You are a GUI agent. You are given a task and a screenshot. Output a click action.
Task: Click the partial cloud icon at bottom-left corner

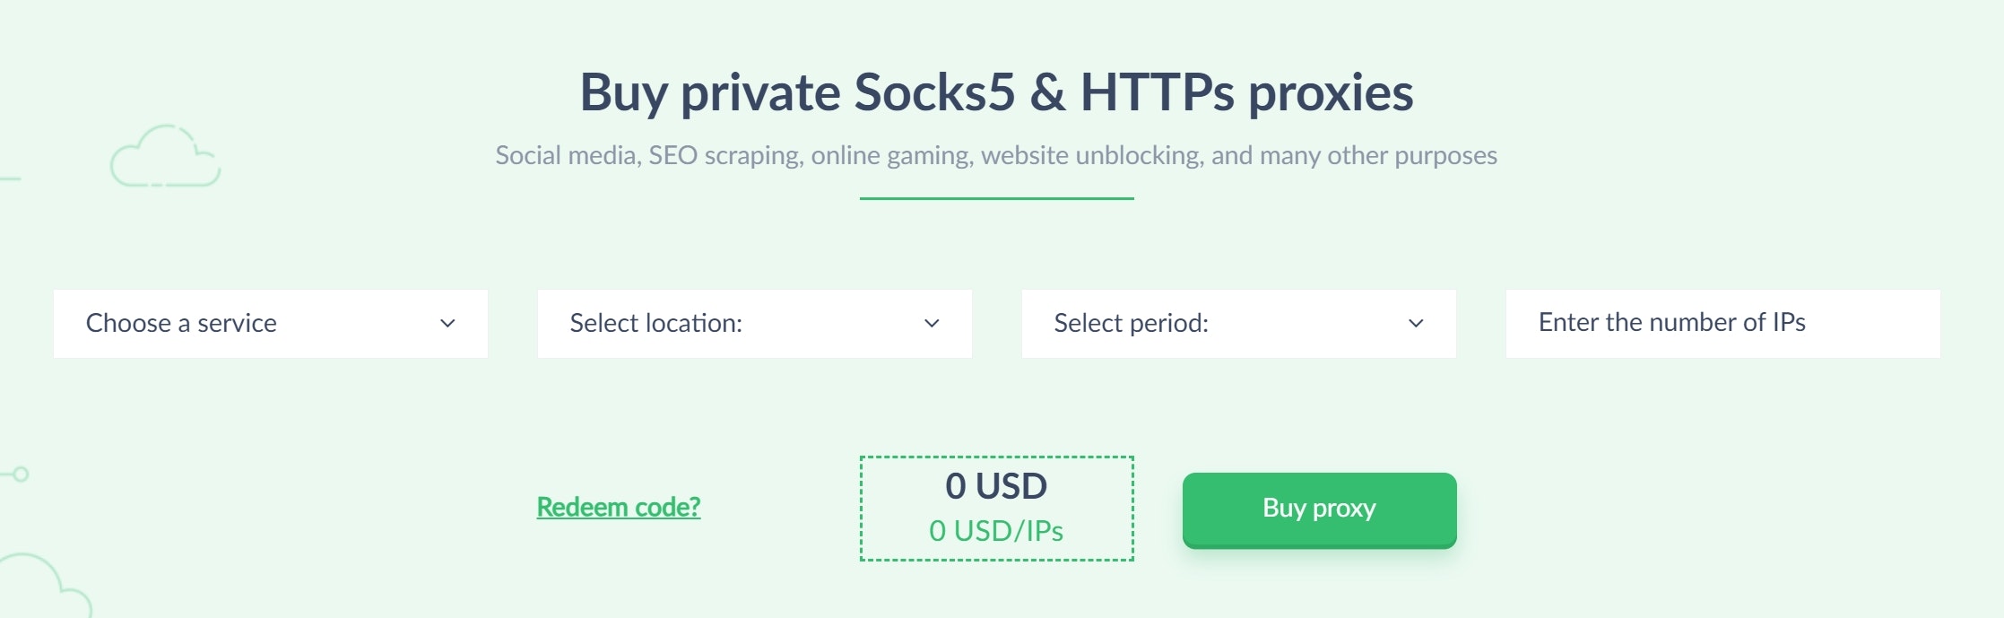tap(45, 586)
